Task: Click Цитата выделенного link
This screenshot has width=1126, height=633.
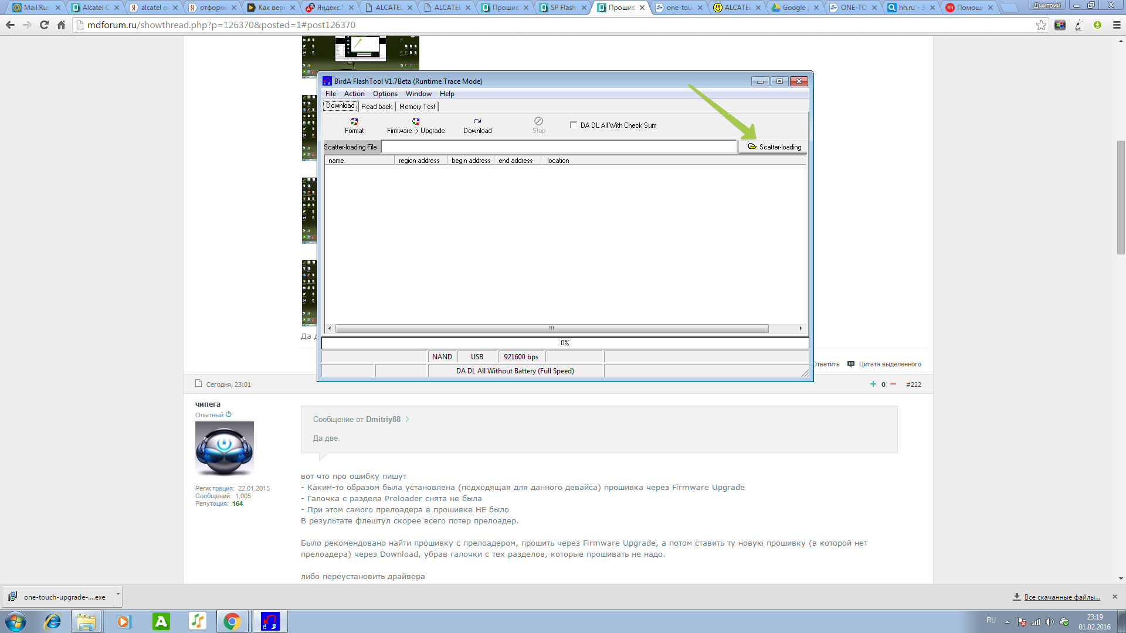Action: [889, 364]
